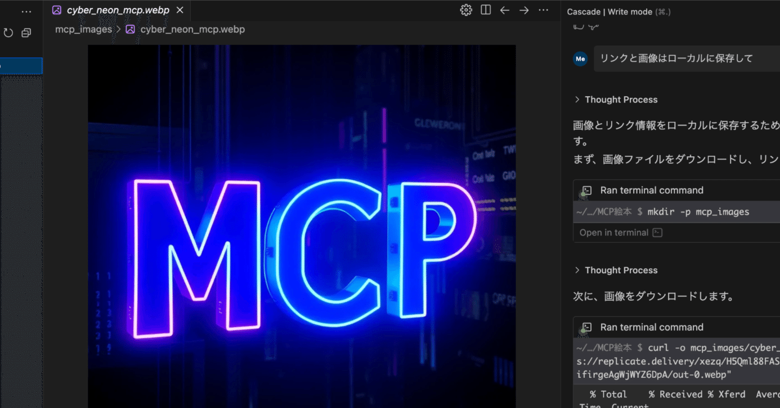The width and height of the screenshot is (780, 408).
Task: Go back with the left arrow
Action: point(505,10)
